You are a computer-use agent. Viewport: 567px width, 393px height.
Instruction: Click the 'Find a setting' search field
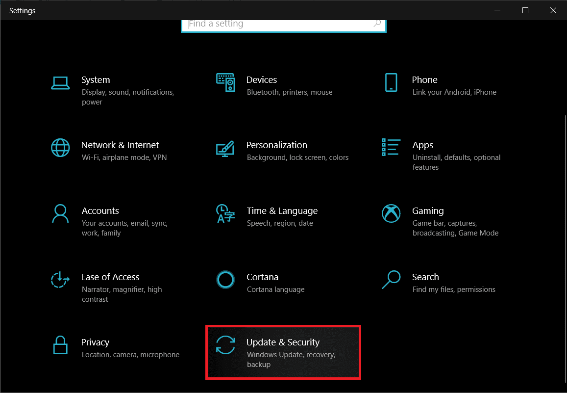283,26
